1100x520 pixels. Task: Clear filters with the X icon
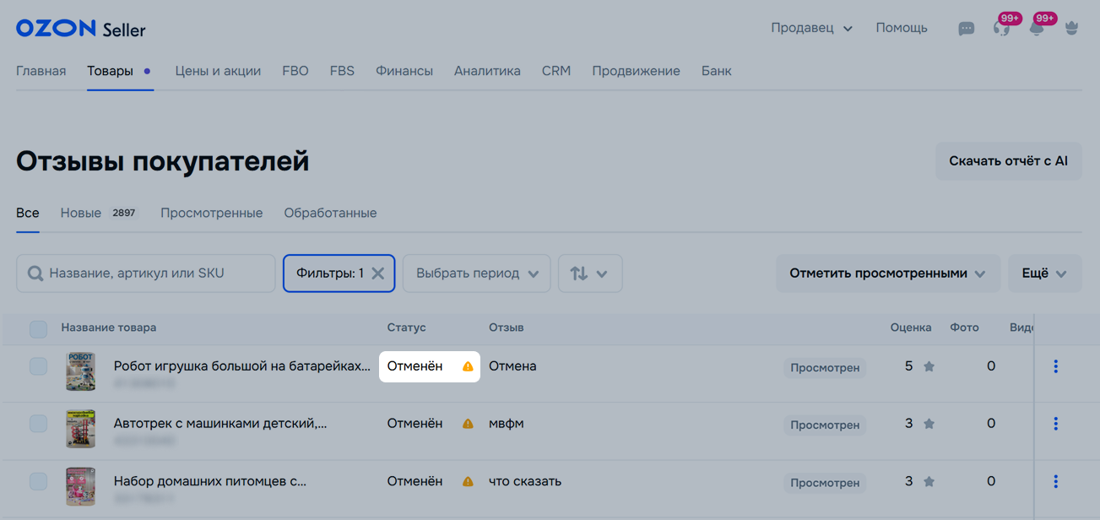[x=378, y=274]
